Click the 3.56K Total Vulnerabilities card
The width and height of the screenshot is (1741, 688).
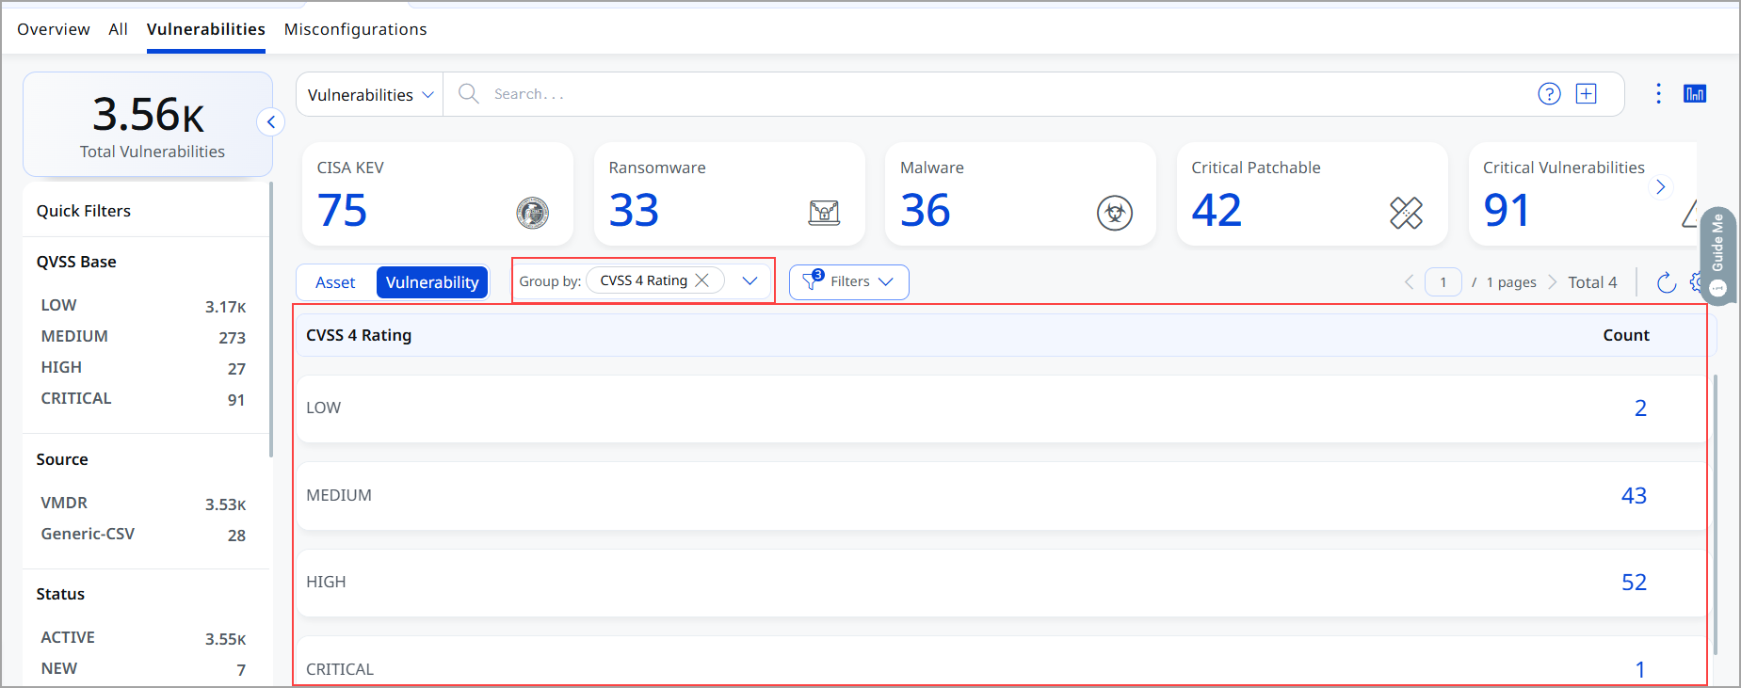[x=148, y=124]
